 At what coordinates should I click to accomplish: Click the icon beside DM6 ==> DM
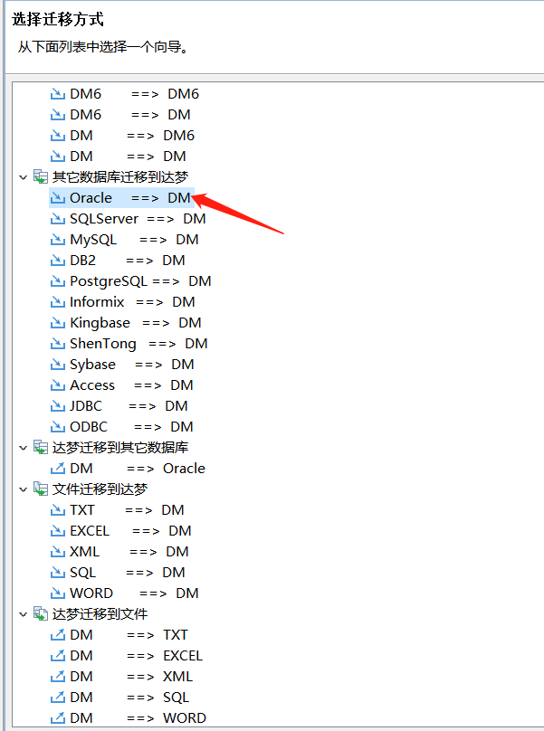pos(57,115)
